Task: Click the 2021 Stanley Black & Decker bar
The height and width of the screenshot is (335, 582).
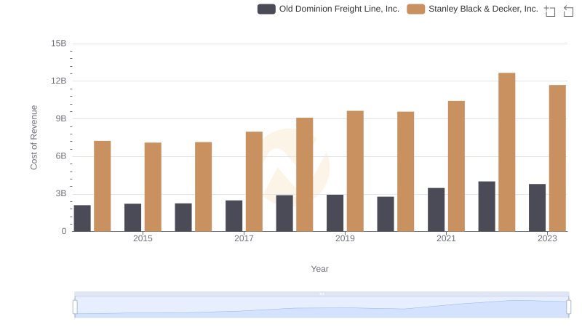Action: 456,166
